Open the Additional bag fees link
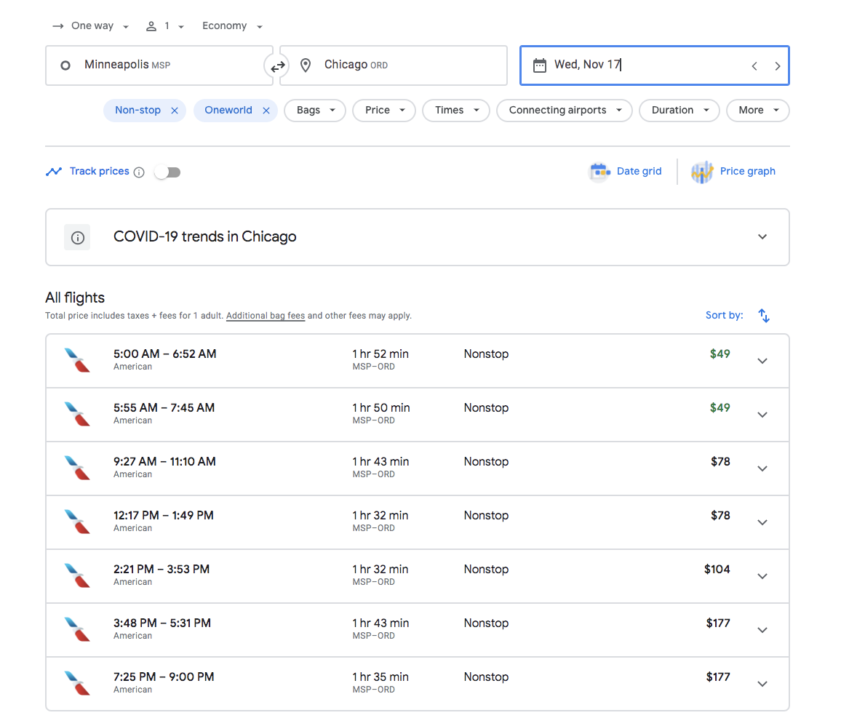The image size is (841, 726). point(265,316)
